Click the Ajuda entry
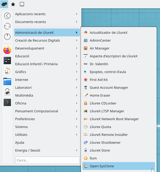 [x=20, y=142]
